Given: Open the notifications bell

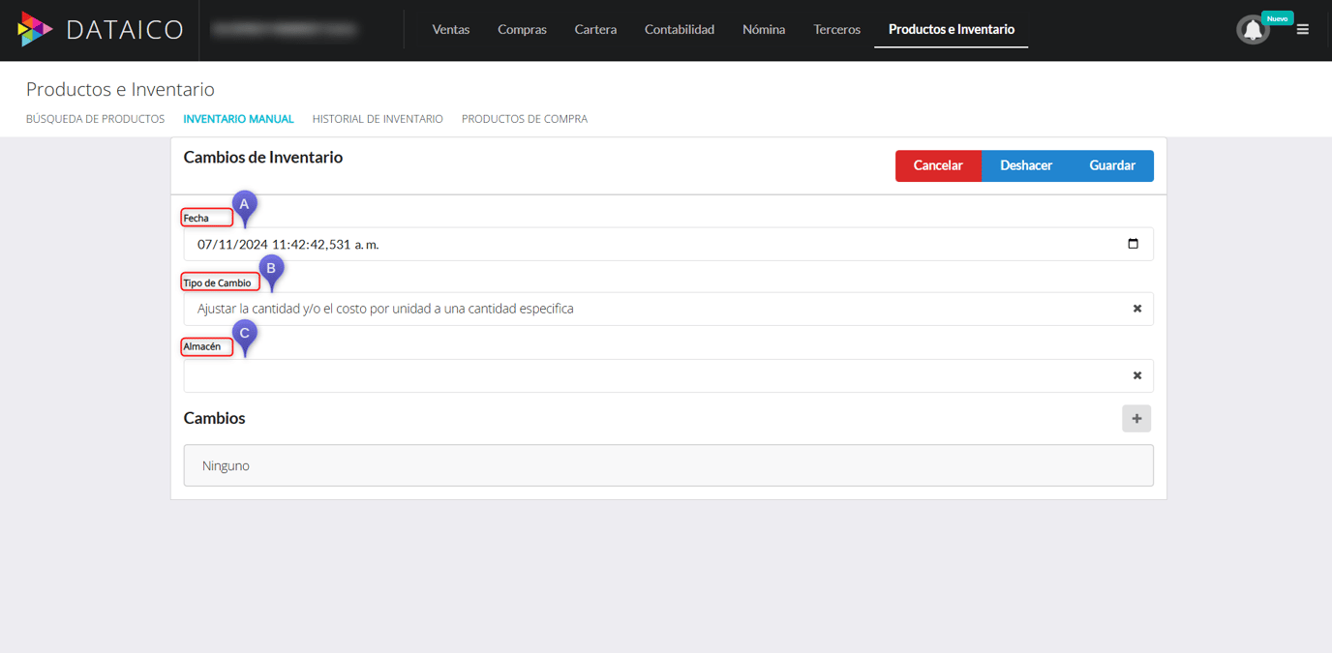Looking at the screenshot, I should pyautogui.click(x=1252, y=29).
